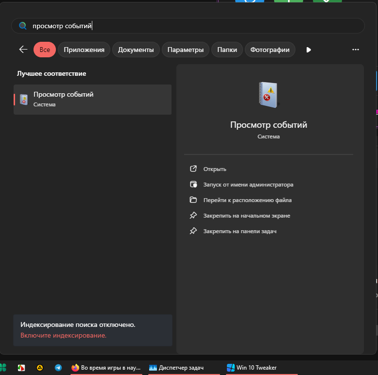The width and height of the screenshot is (378, 375).
Task: Click the "Включите индексирование" link
Action: (x=63, y=335)
